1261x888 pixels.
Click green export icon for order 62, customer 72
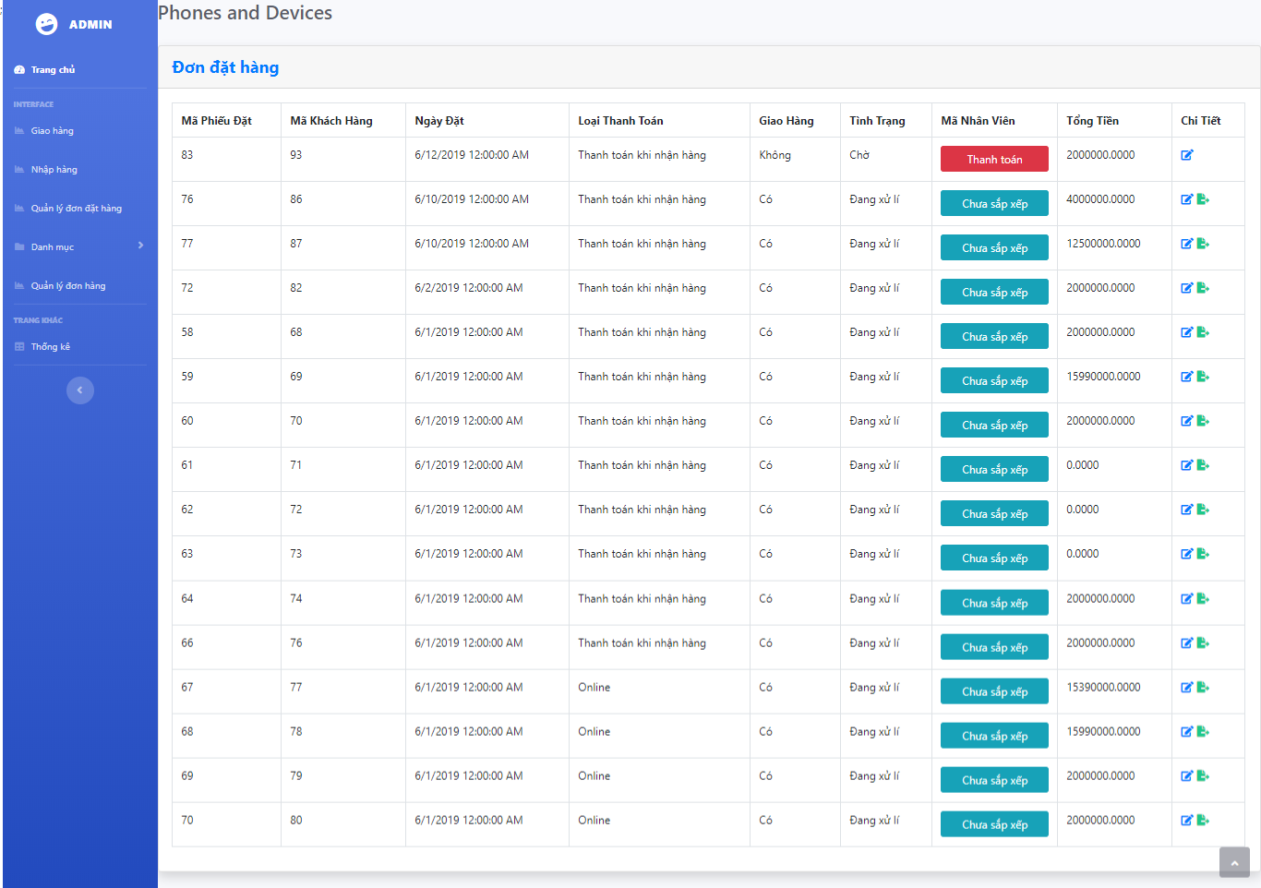(1203, 510)
